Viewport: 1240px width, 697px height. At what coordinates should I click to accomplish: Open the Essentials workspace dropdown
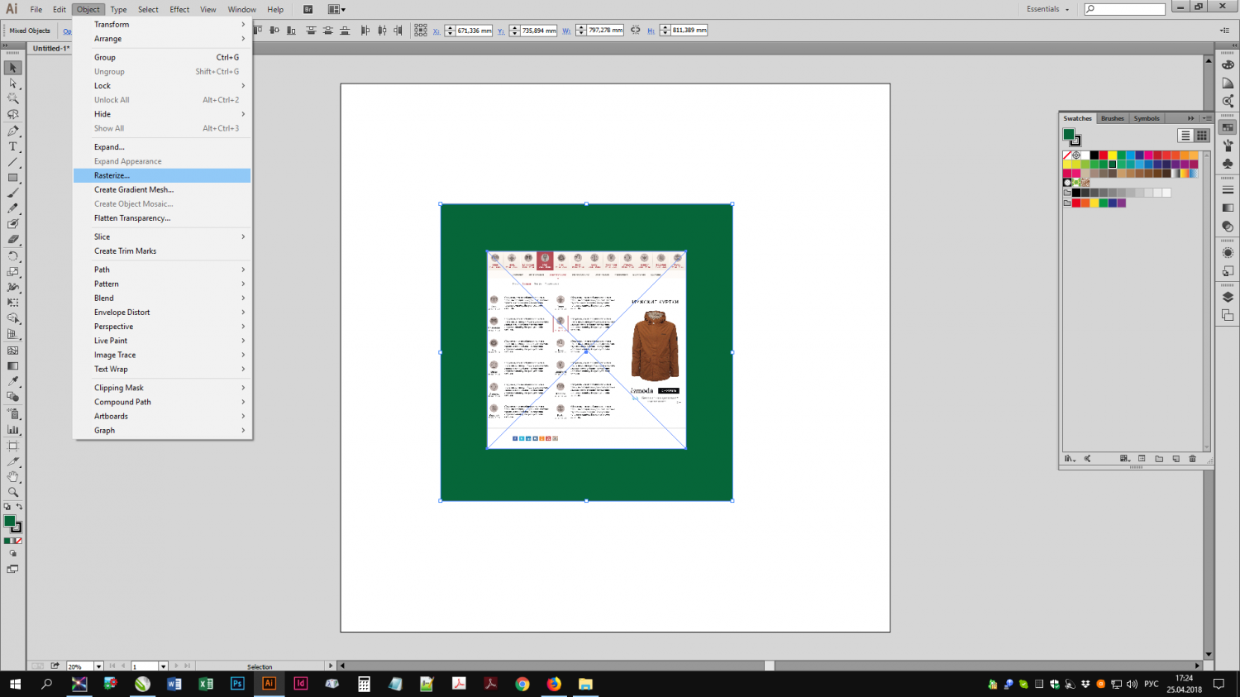pyautogui.click(x=1047, y=9)
